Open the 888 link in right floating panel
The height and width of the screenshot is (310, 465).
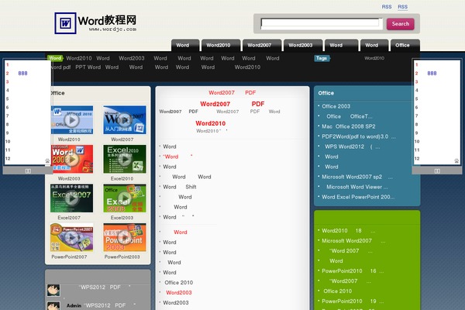click(x=432, y=74)
